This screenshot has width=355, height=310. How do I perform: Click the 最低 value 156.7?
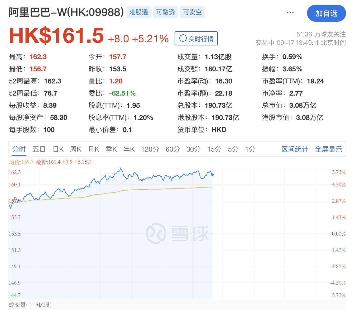click(x=38, y=69)
